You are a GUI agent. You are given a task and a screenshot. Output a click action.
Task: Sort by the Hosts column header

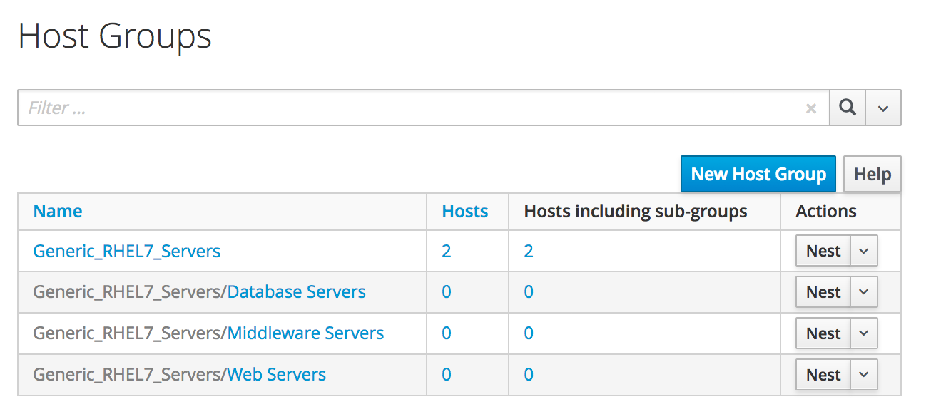[465, 211]
